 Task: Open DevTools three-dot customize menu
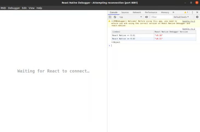(192, 12)
